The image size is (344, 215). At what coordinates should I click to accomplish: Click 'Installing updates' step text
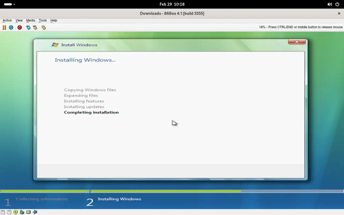click(x=84, y=107)
